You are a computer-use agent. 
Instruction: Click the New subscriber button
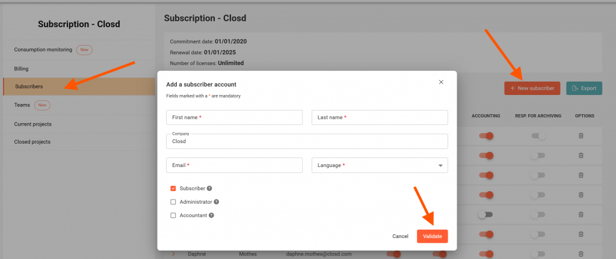tap(532, 88)
